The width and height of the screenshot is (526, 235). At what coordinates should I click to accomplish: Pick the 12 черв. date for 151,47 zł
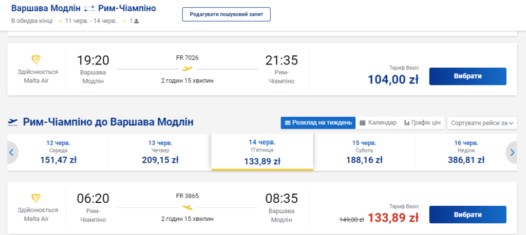(x=58, y=152)
